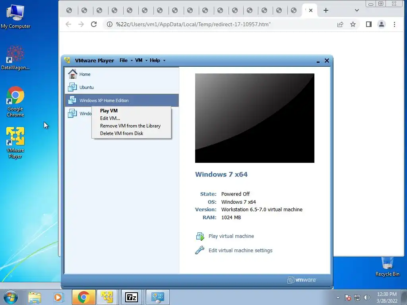Open Windows Explorer from taskbar
The image size is (407, 305).
35,297
